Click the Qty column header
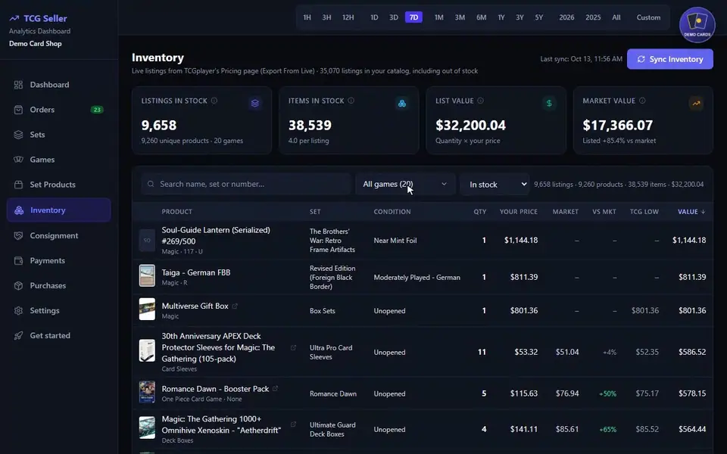The width and height of the screenshot is (727, 454). (x=480, y=212)
